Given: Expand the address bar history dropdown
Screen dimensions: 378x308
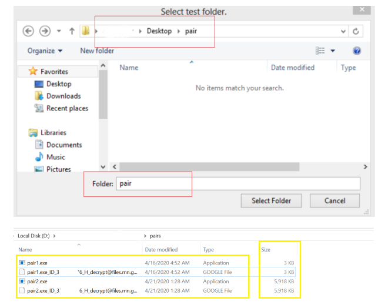Looking at the screenshot, I should [x=343, y=31].
